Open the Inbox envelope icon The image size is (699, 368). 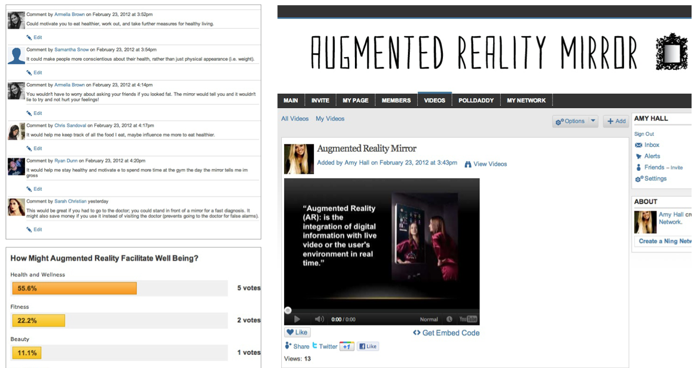click(x=639, y=145)
